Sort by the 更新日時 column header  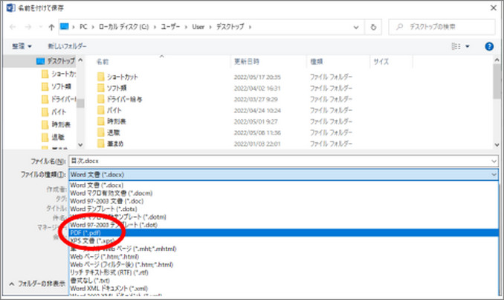coord(247,62)
